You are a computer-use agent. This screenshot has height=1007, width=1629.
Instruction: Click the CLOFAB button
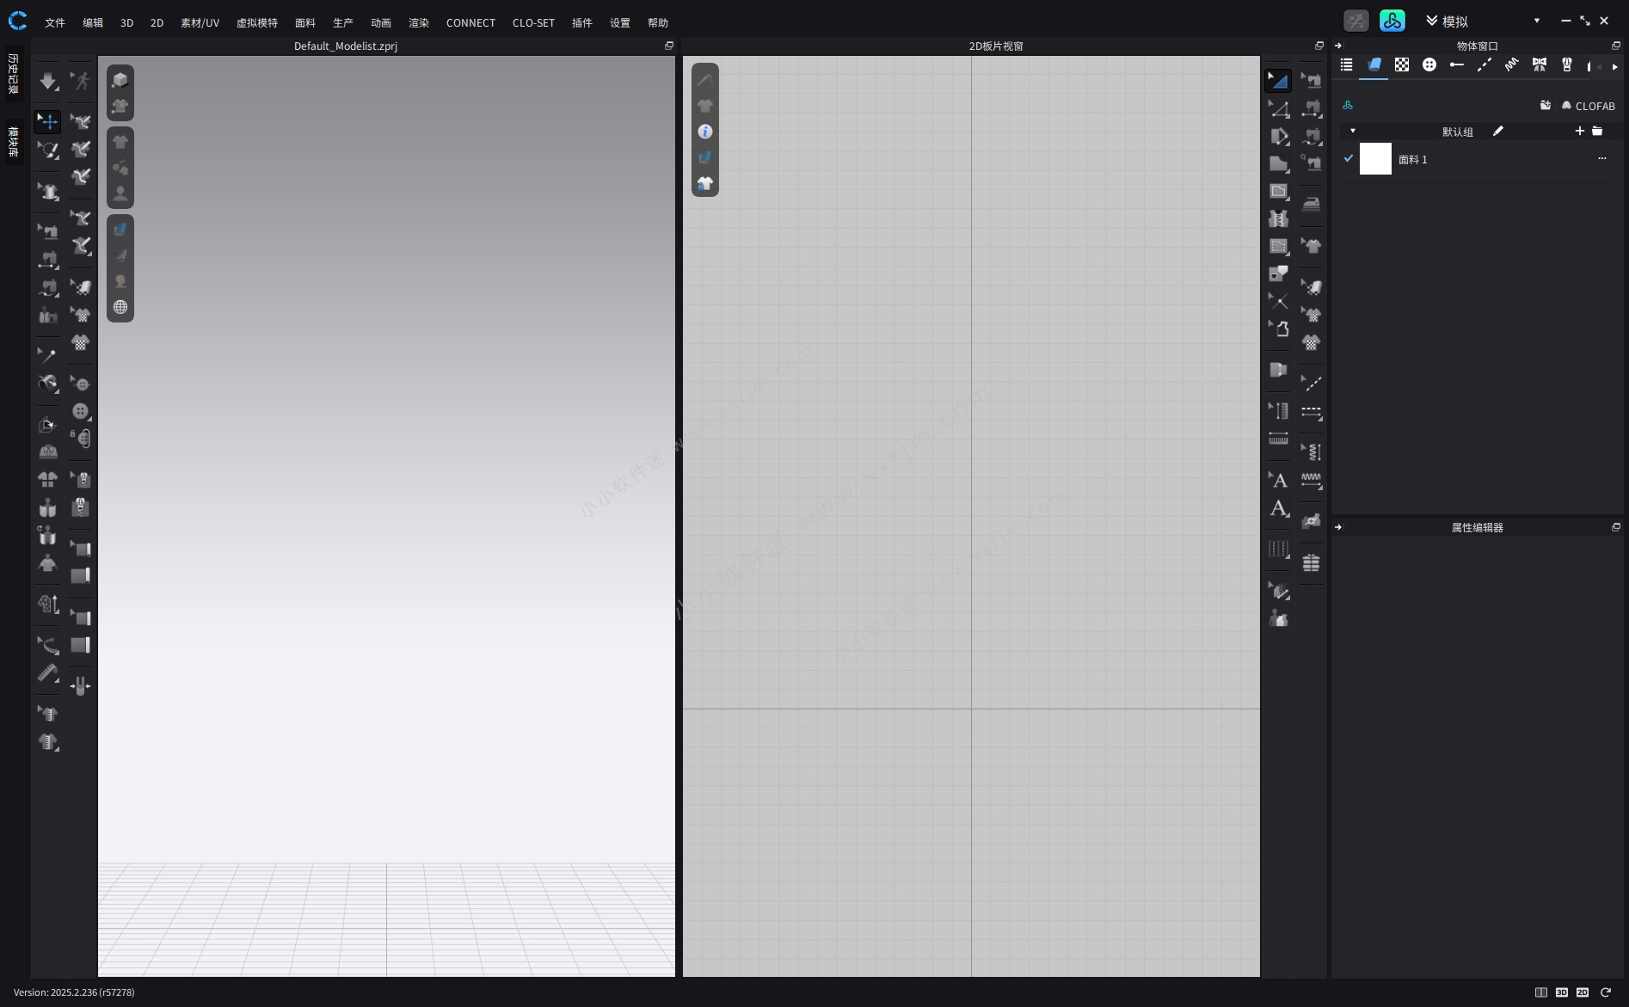(1588, 106)
